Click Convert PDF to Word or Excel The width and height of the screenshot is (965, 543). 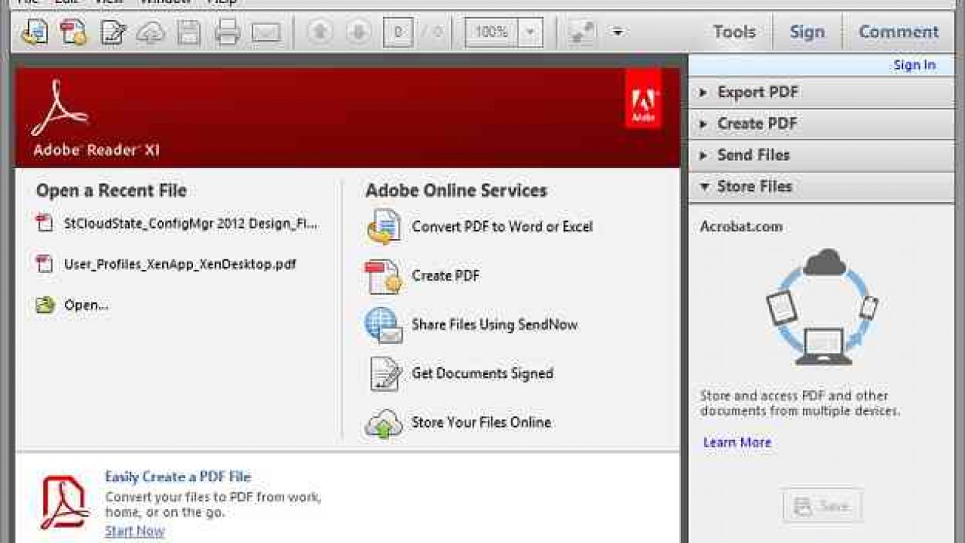pyautogui.click(x=502, y=226)
